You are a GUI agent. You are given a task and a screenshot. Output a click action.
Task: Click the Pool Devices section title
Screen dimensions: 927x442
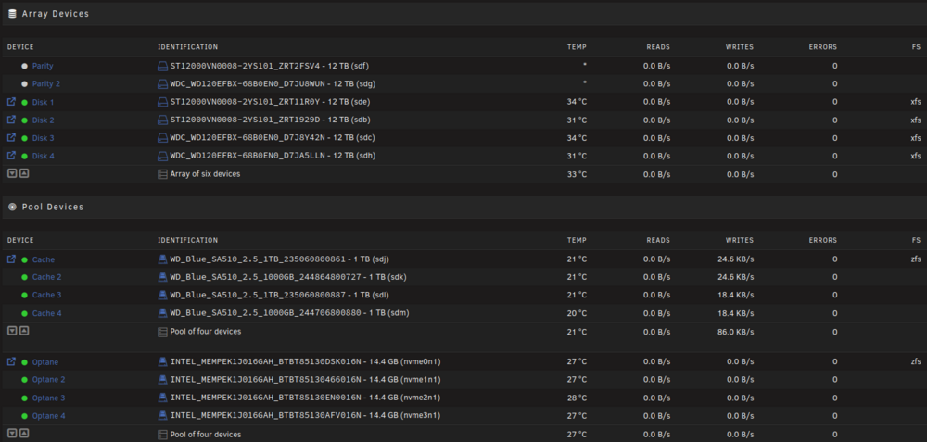(x=53, y=207)
